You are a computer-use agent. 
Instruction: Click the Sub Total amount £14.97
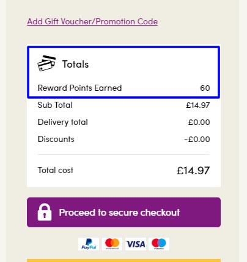point(198,105)
